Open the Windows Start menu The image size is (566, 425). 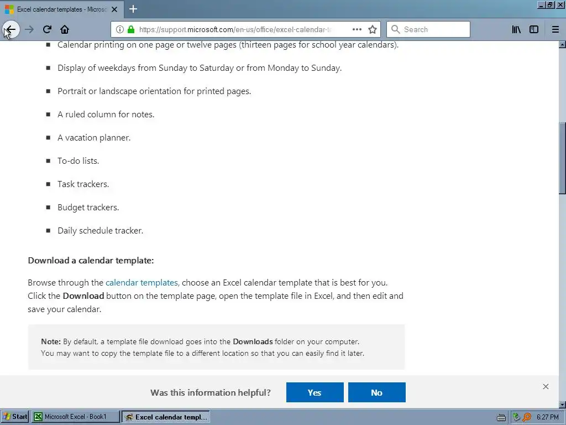pyautogui.click(x=15, y=417)
